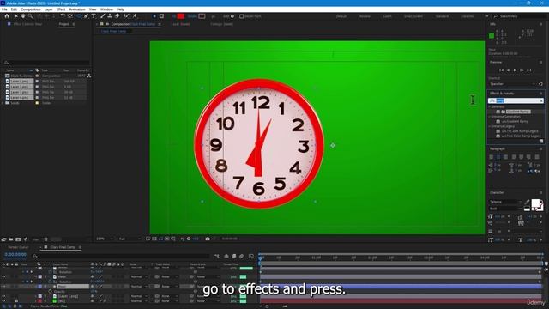Screen dimensions: 549x309
Task: Select the Rectangle shape tool
Action: pyautogui.click(x=79, y=16)
